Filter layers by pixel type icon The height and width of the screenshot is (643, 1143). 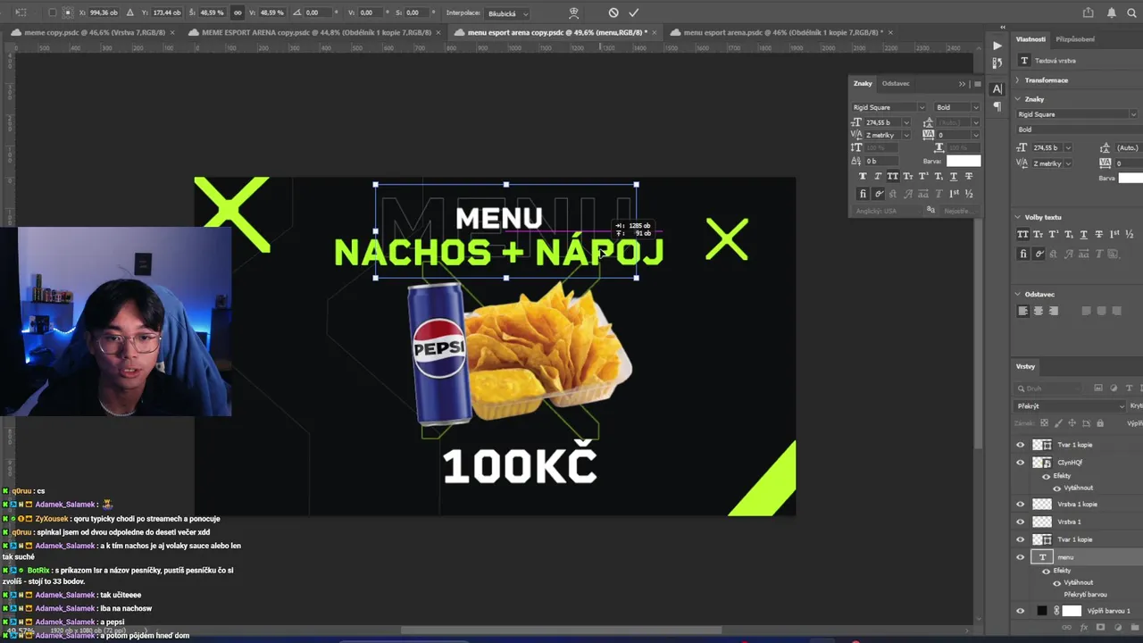1098,388
